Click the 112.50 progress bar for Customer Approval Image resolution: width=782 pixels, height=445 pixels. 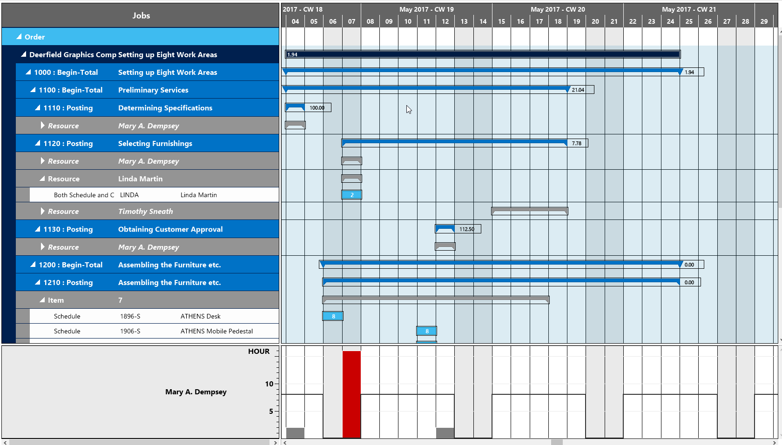coord(445,229)
